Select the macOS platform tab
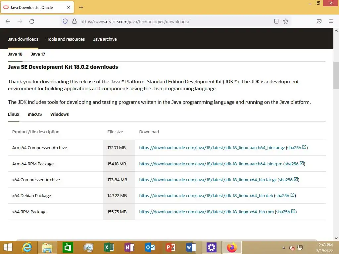Screen dimensions: 339x254 click(x=35, y=114)
